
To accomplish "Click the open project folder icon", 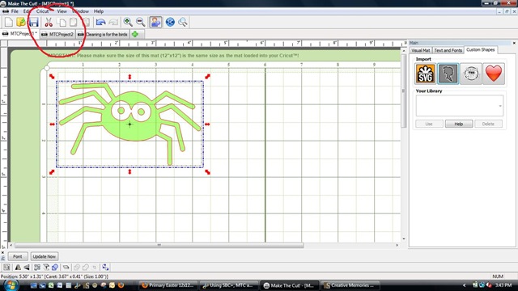I will click(21, 22).
